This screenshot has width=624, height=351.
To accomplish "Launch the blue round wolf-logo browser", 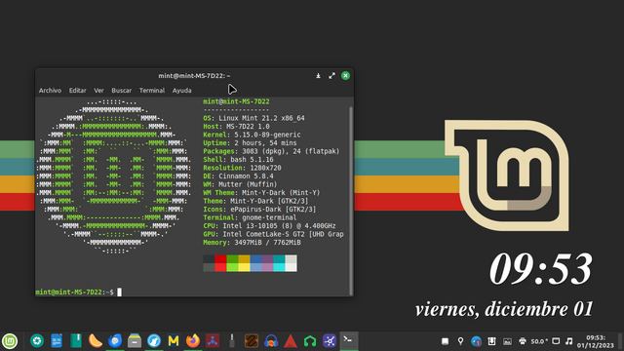I will click(154, 341).
